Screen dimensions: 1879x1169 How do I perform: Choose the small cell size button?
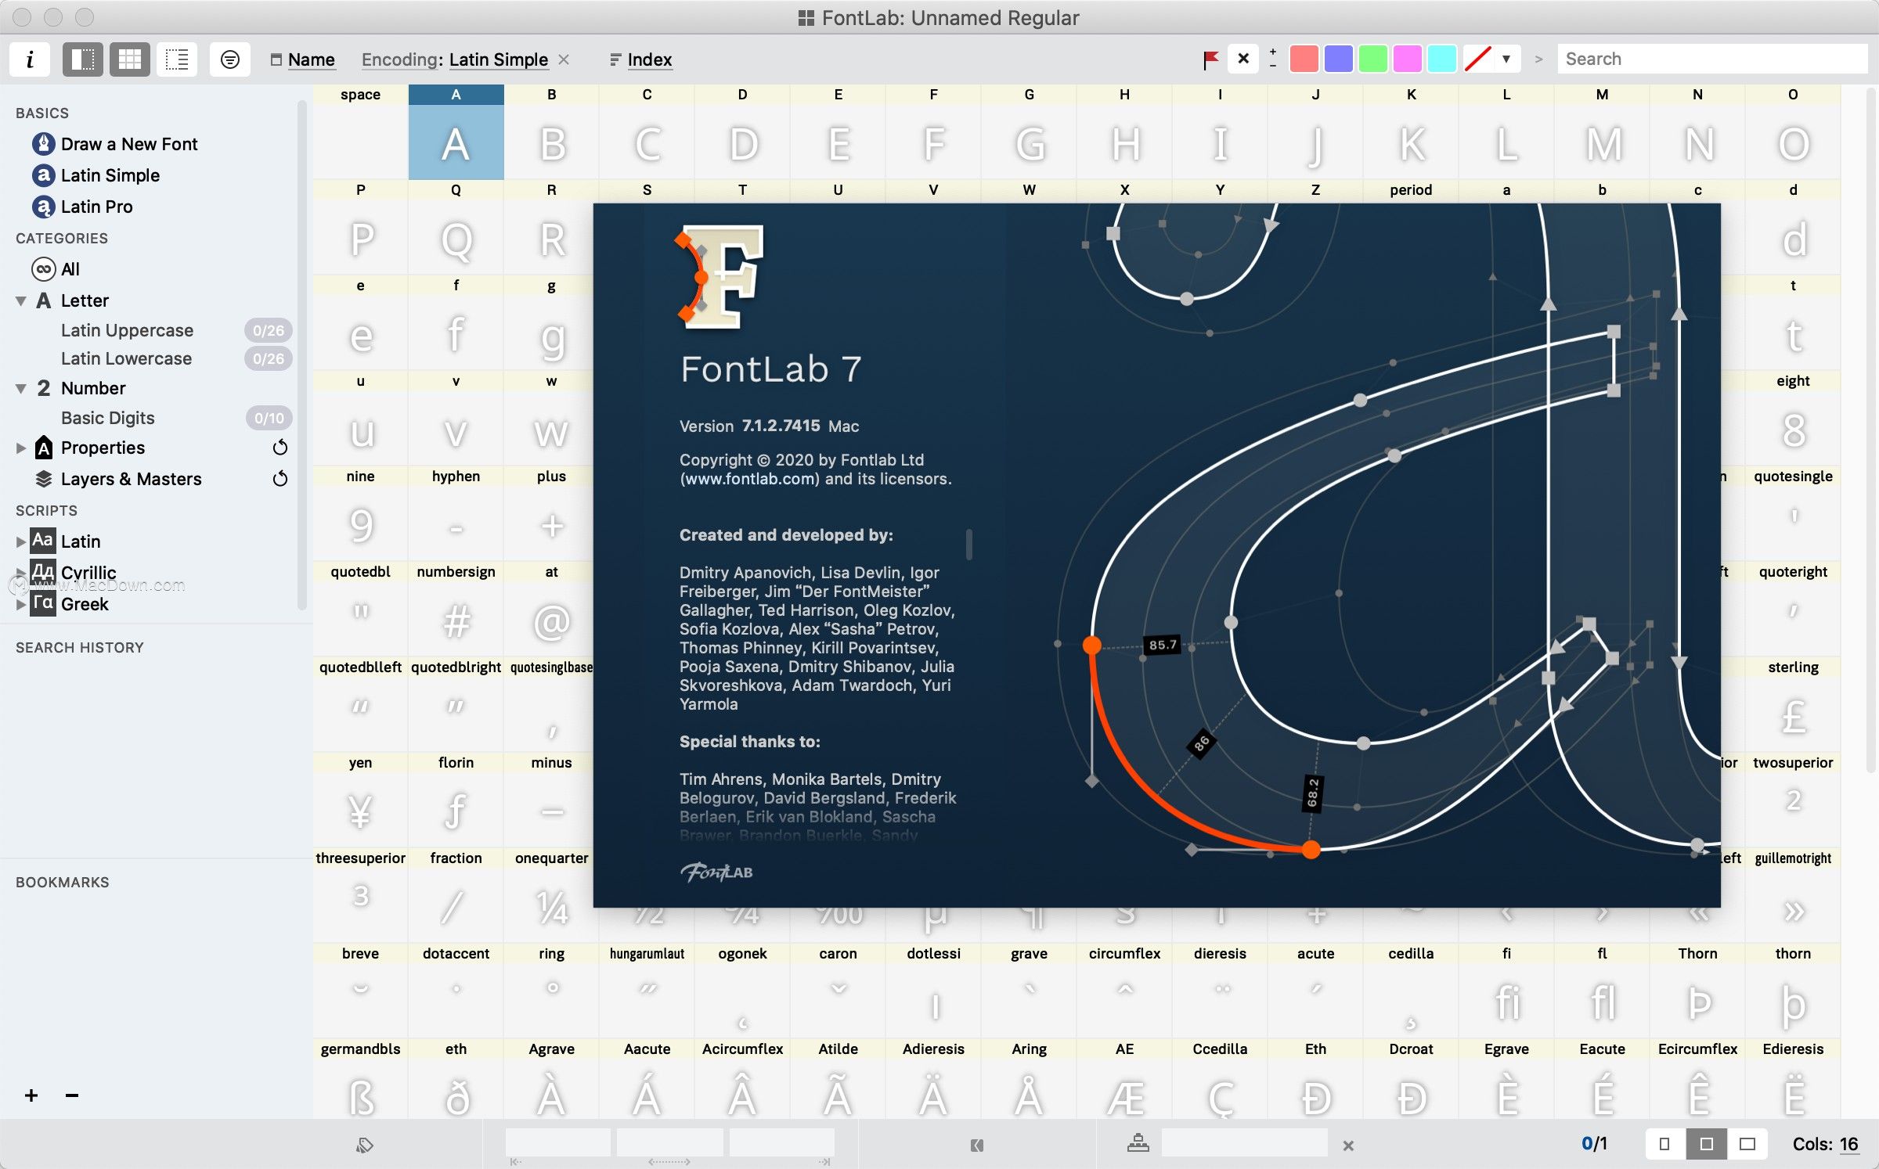pos(1664,1144)
